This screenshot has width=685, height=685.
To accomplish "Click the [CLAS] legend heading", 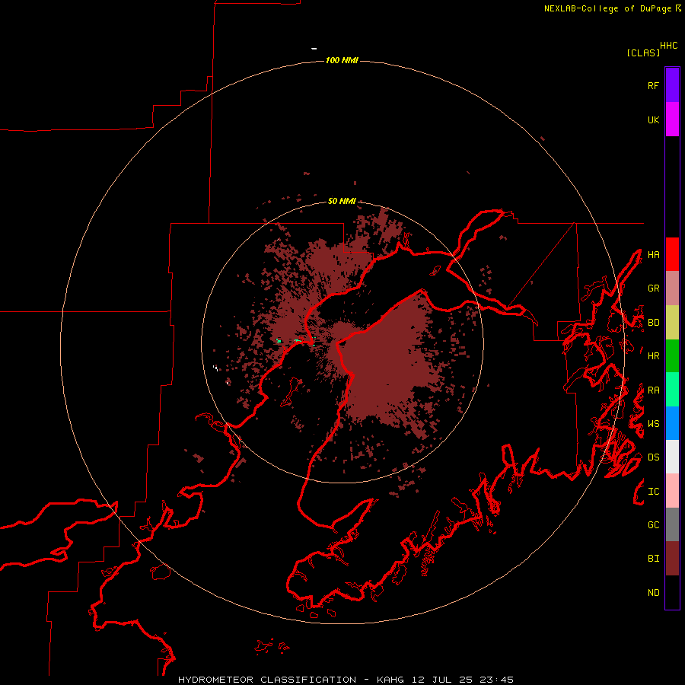I will [x=643, y=53].
